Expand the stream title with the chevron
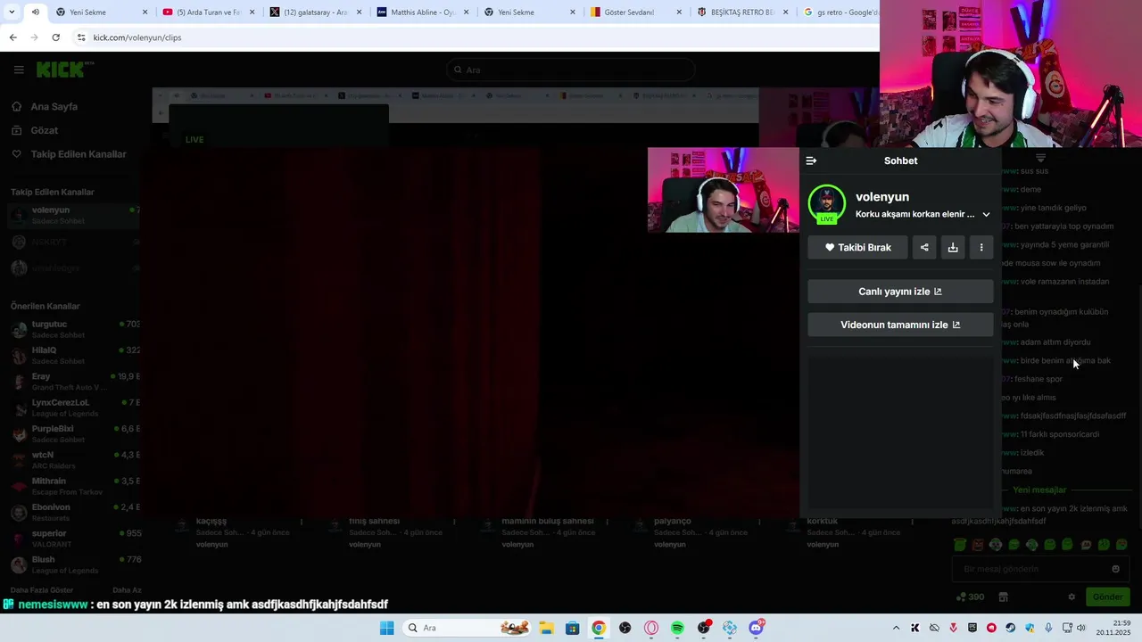The image size is (1142, 642). 986,214
